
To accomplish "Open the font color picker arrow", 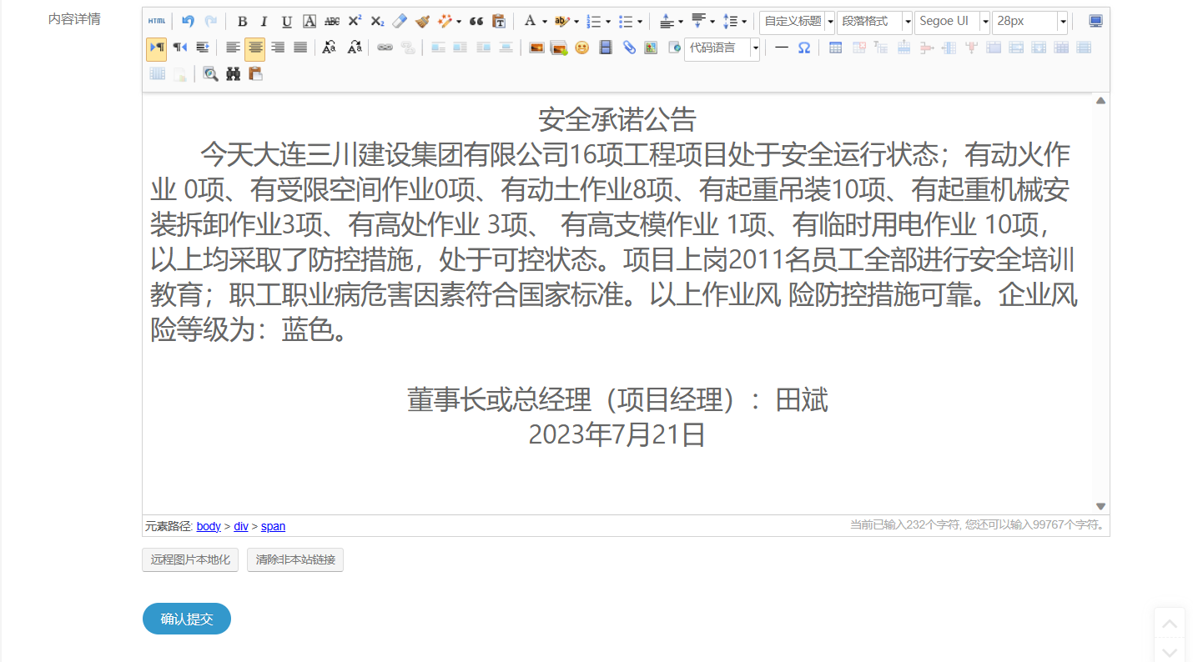I will (545, 23).
